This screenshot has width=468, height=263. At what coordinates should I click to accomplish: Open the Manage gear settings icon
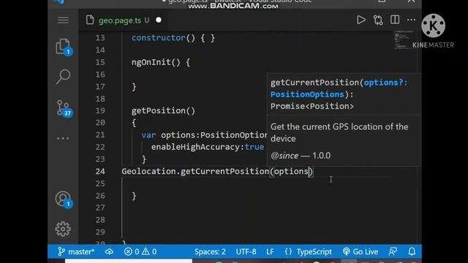pos(63,229)
